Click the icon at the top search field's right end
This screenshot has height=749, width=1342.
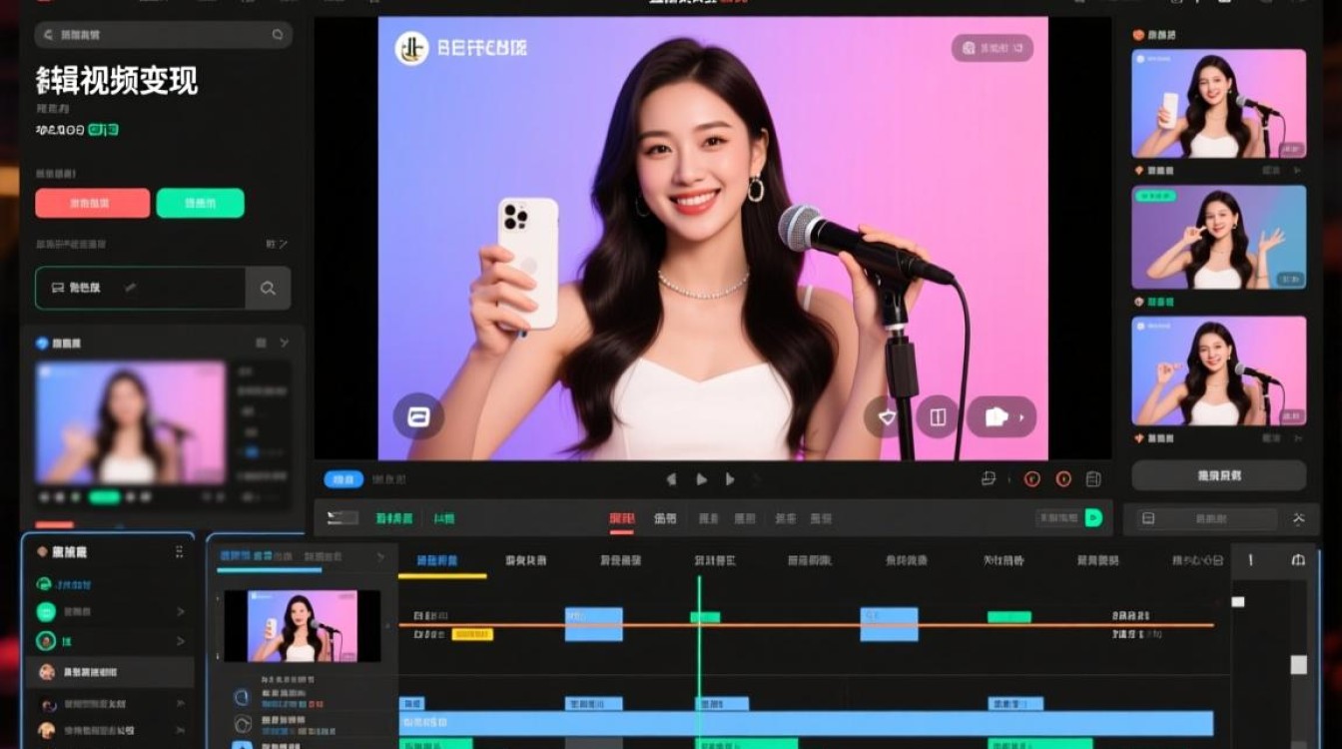[x=278, y=35]
